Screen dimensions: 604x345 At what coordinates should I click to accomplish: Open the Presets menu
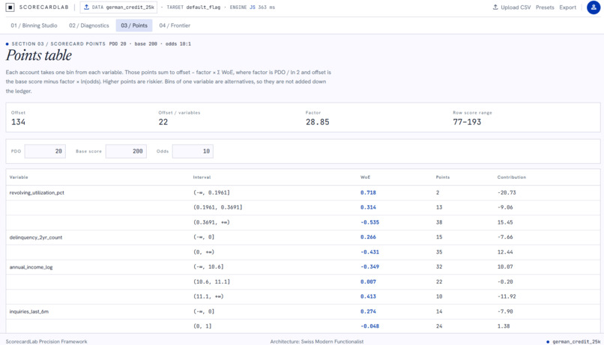[545, 7]
